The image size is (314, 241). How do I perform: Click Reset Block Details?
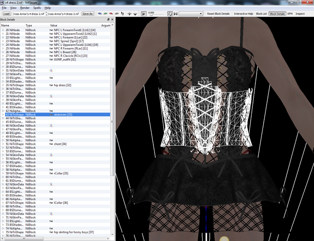pos(218,14)
